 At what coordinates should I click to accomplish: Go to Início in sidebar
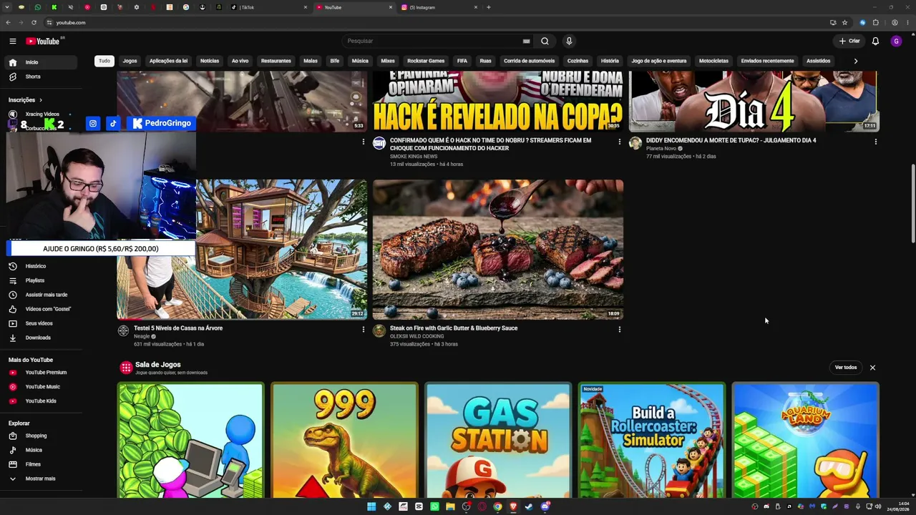[39, 62]
